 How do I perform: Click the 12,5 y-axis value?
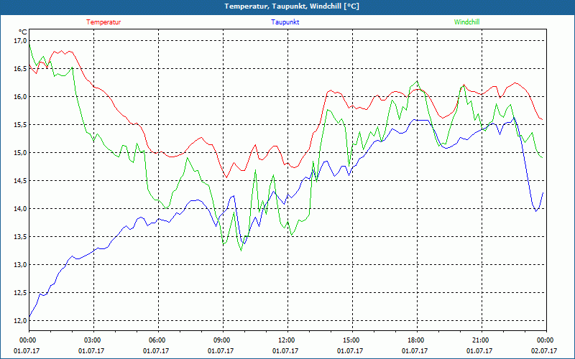[x=20, y=293]
